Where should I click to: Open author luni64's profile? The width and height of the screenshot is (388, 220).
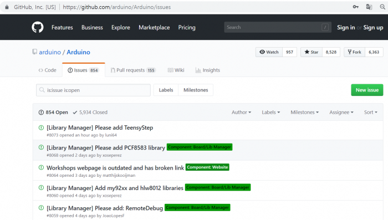pos(111,135)
